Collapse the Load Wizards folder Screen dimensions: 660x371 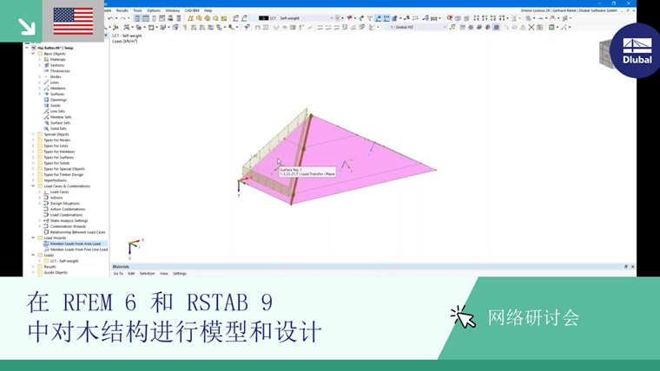(x=33, y=238)
